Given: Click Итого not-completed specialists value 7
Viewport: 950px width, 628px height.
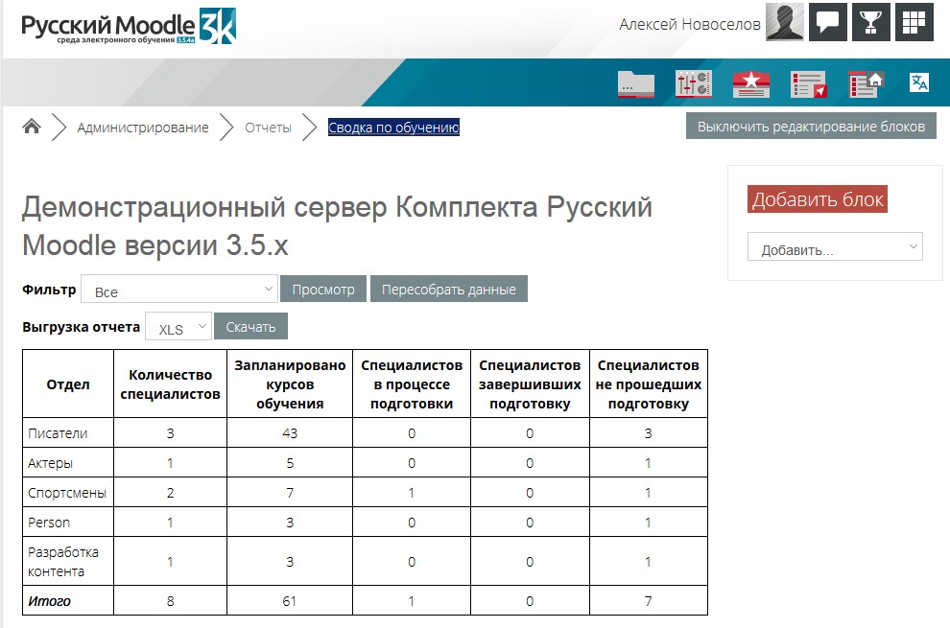Looking at the screenshot, I should pyautogui.click(x=649, y=601).
